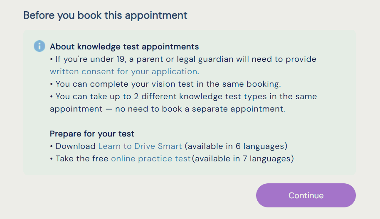Click the '2 different knowledge test types' line
380x219 pixels.
pyautogui.click(x=183, y=97)
